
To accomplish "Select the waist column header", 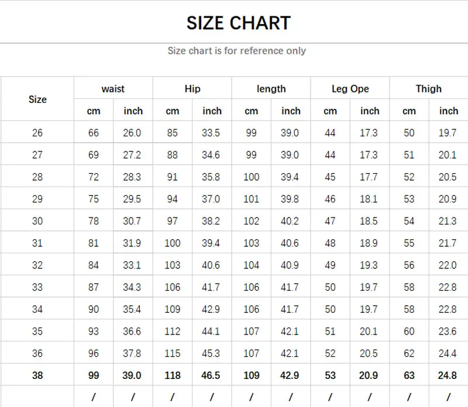I will point(113,88).
